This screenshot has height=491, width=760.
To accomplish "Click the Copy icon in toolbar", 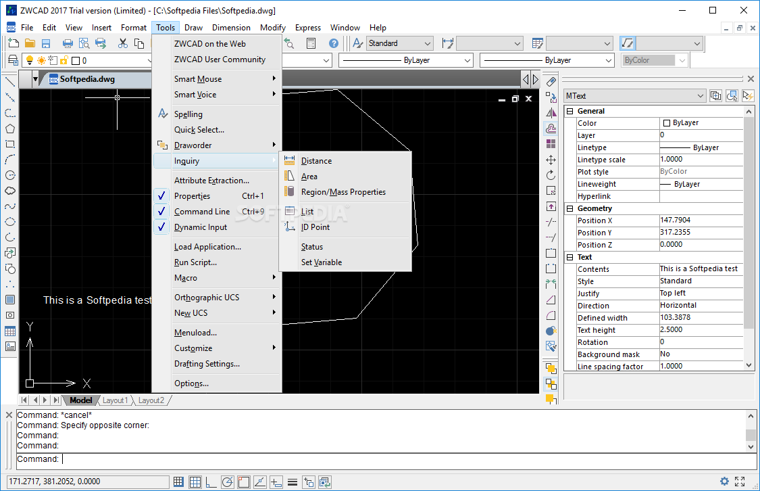I will [x=139, y=43].
